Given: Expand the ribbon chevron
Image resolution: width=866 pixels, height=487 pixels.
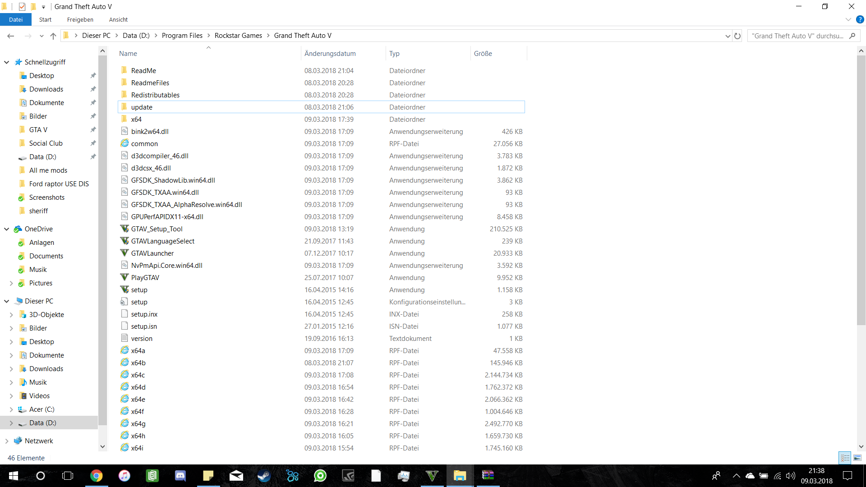Looking at the screenshot, I should 848,19.
